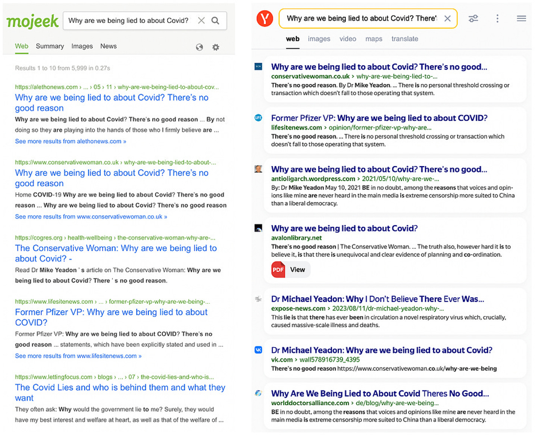Open Yandex antioligarch.wordpress.com result title
The height and width of the screenshot is (436, 535).
[x=379, y=169]
